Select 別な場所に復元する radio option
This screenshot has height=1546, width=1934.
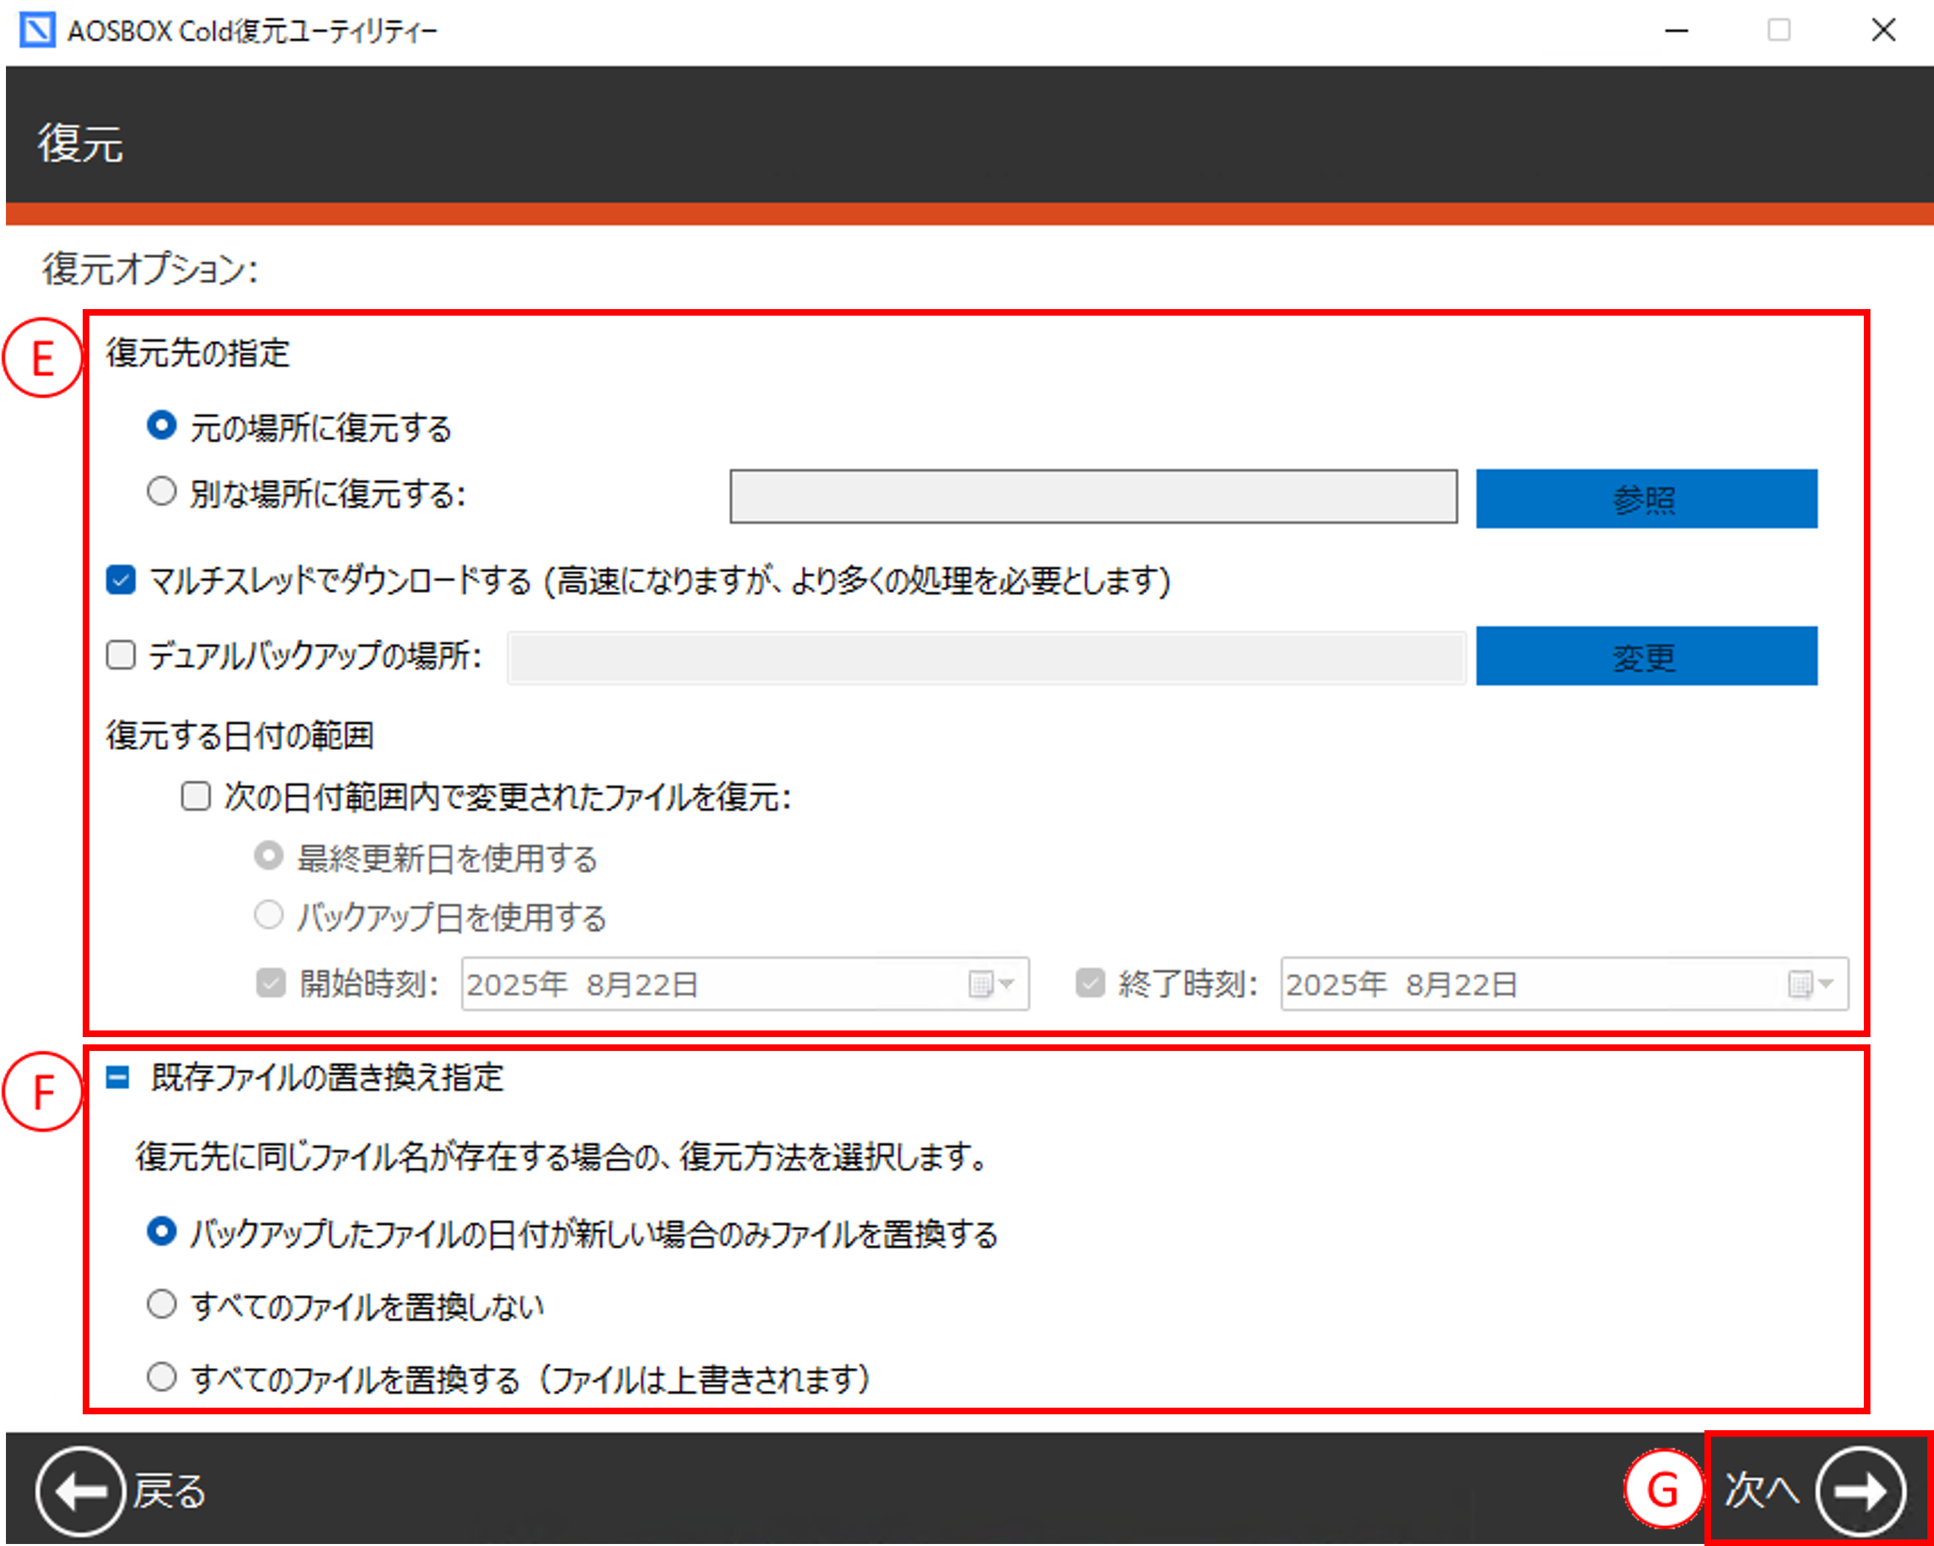pyautogui.click(x=161, y=492)
